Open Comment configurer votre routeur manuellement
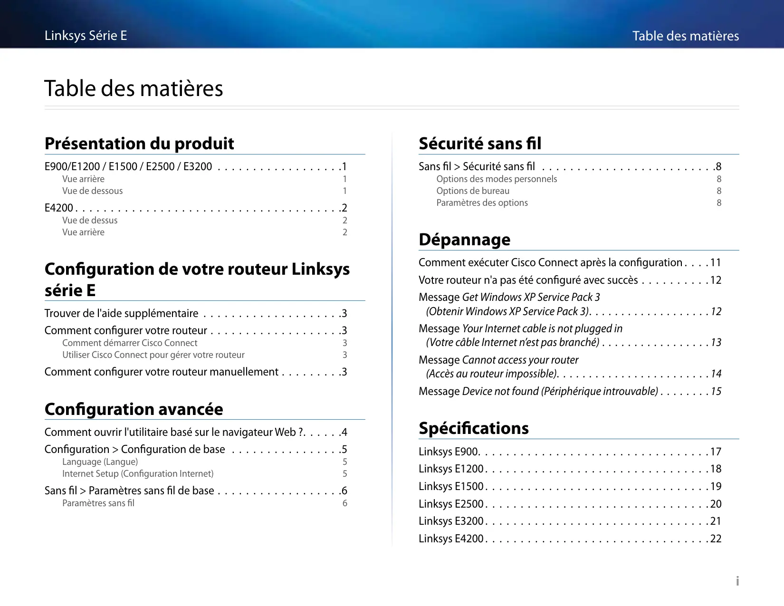784x606 pixels. (162, 372)
